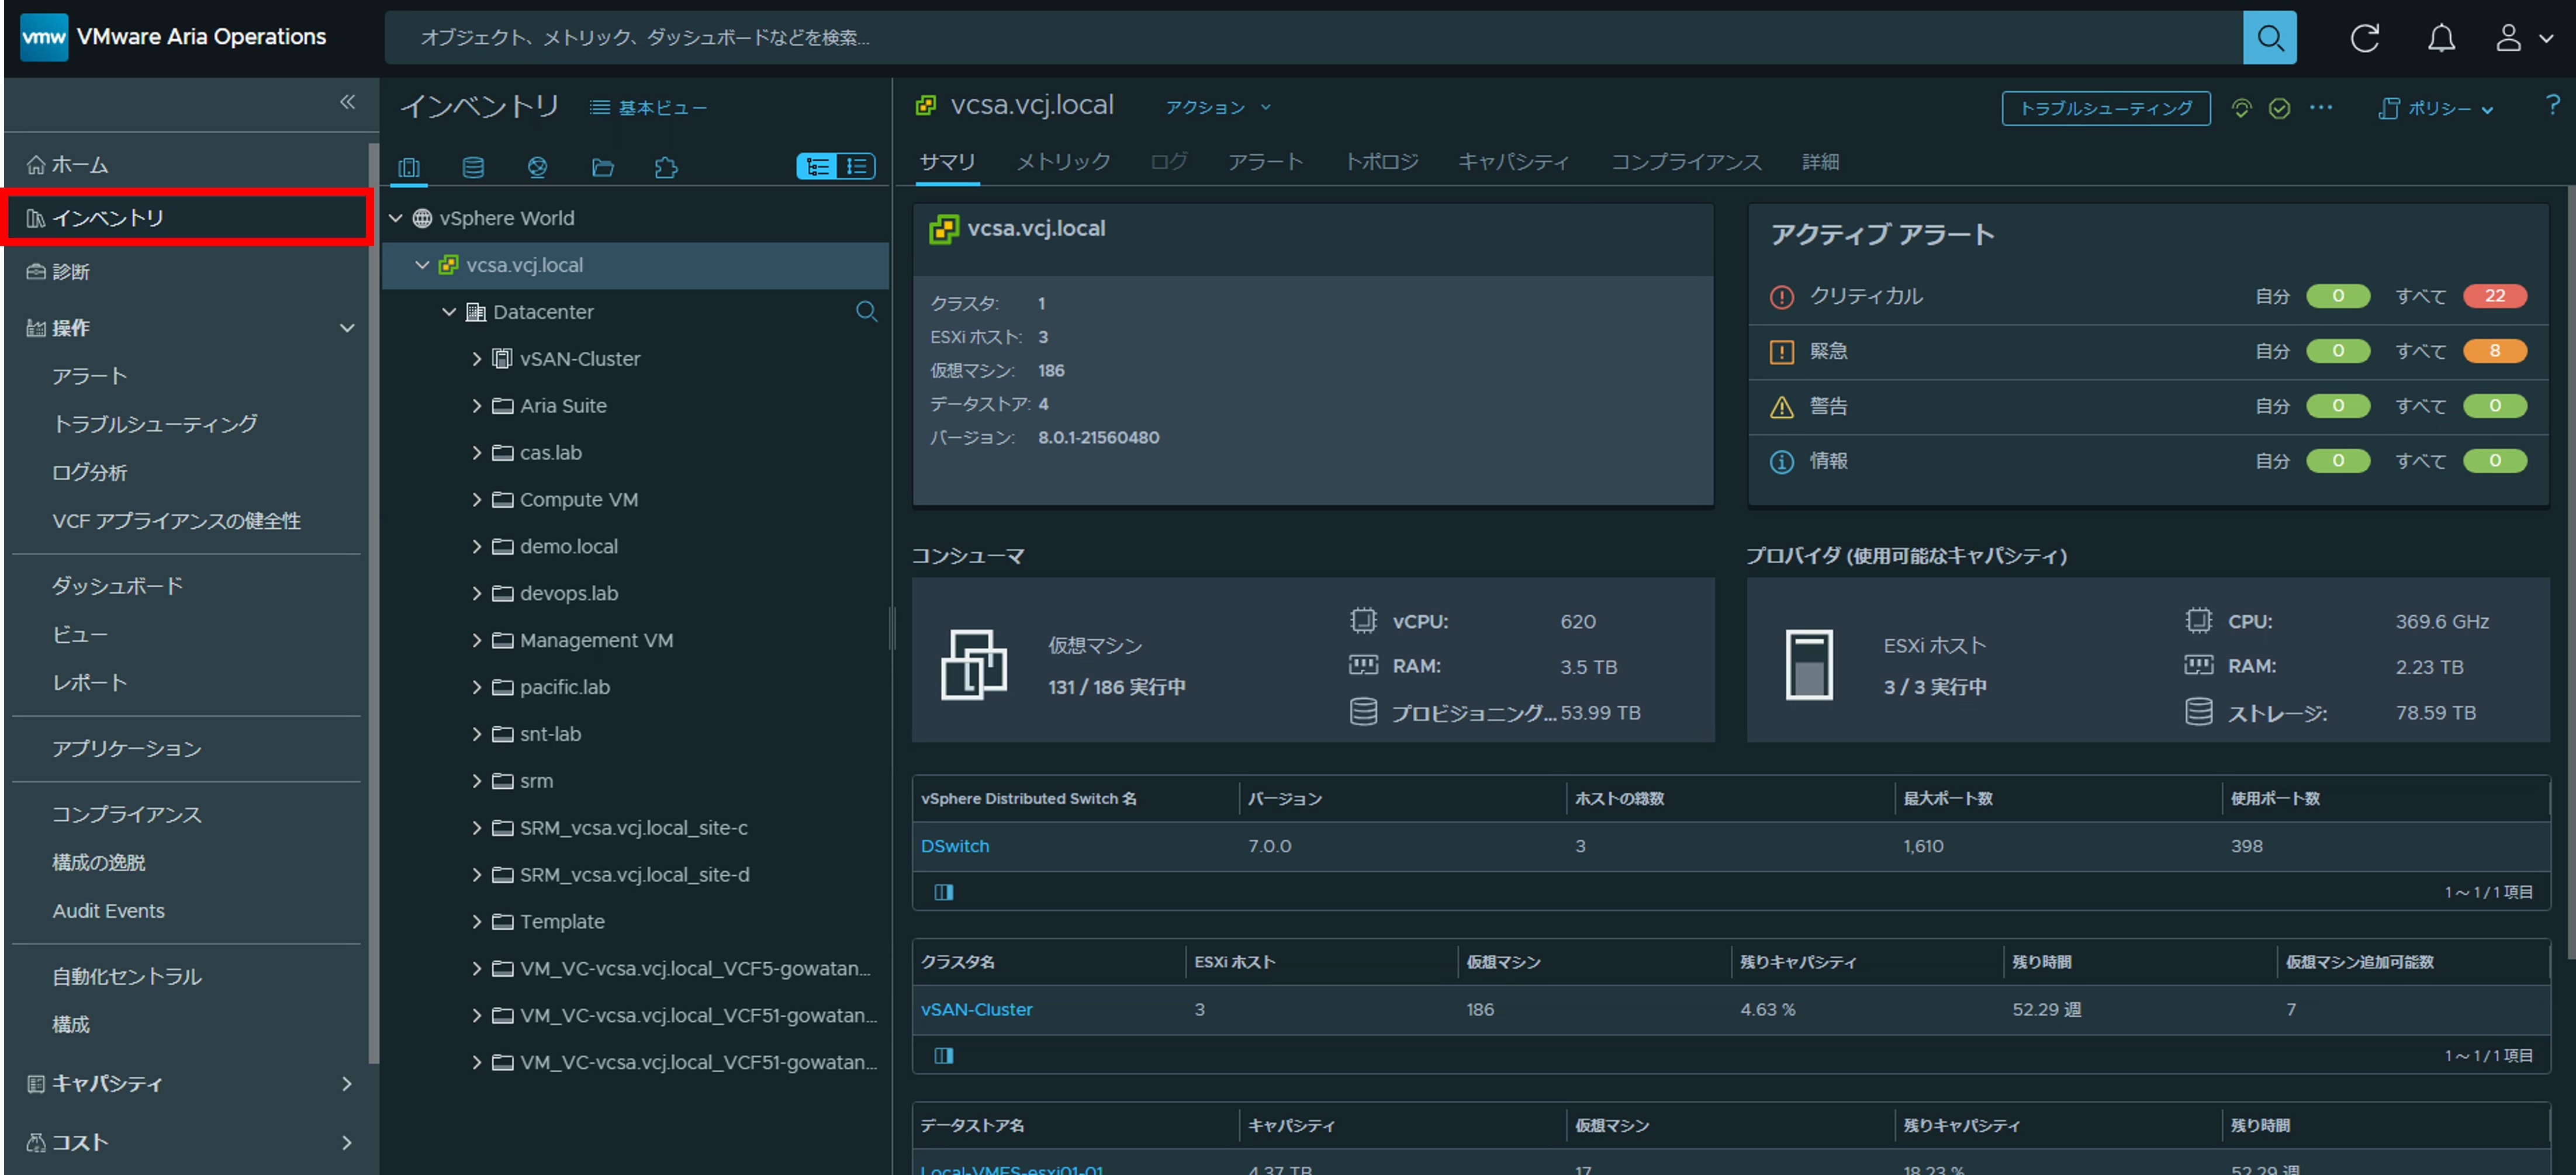Select the folder inventory icon
2576x1175 pixels.
tap(602, 167)
